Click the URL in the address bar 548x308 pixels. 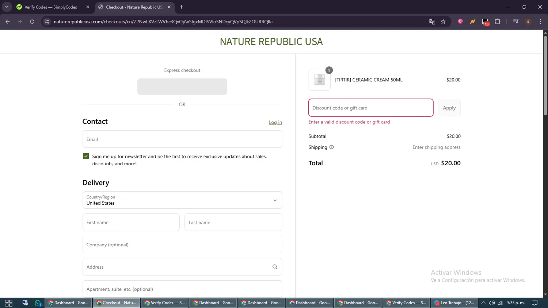click(163, 22)
